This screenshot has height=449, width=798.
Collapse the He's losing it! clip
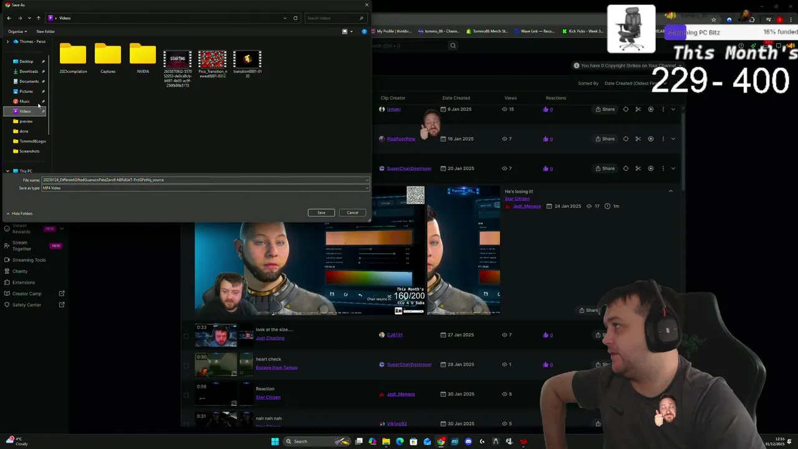pyautogui.click(x=671, y=191)
